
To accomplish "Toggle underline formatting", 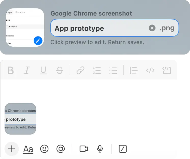I will [43, 70].
